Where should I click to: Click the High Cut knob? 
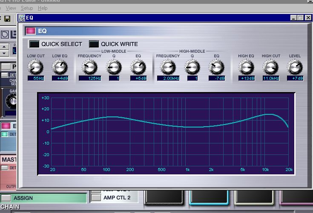pyautogui.click(x=271, y=67)
